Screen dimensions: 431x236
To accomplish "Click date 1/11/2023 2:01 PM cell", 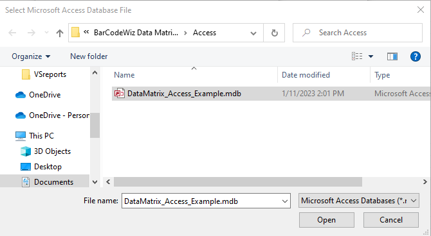I will [313, 94].
